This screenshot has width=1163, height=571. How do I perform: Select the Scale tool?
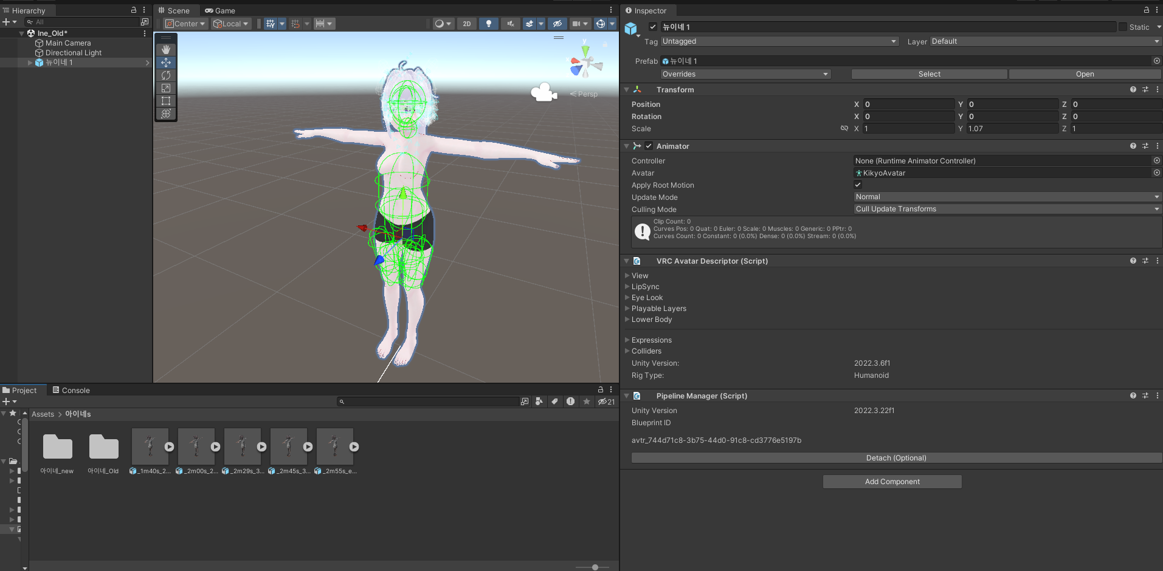(x=166, y=88)
